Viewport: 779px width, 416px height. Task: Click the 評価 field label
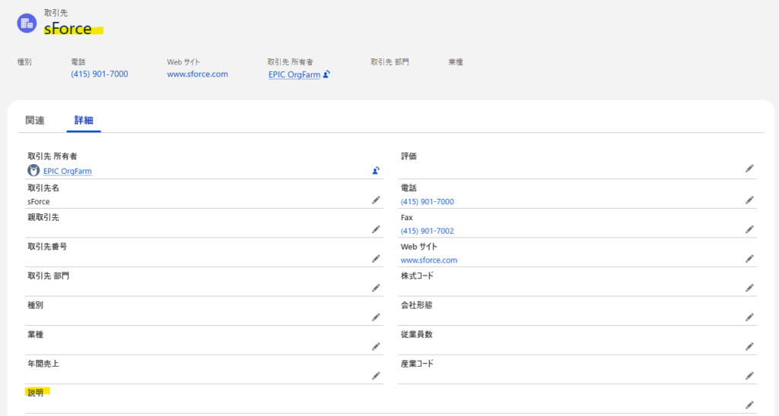tap(409, 156)
